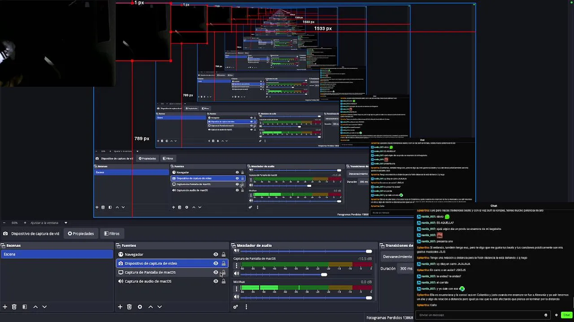Click the topmost mixer channel volume slider
574x322 pixels.
pyautogui.click(x=306, y=251)
